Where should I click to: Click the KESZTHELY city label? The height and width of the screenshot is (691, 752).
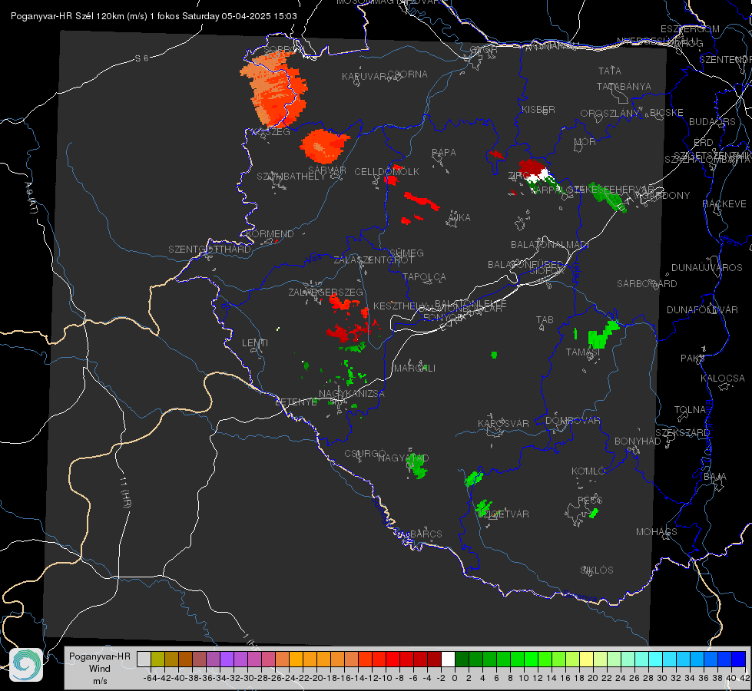(400, 306)
